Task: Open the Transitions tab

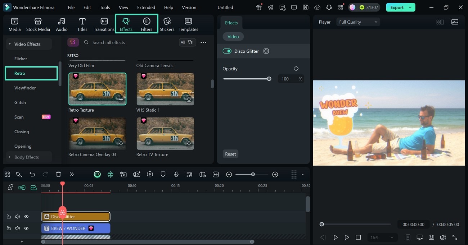Action: 104,24
